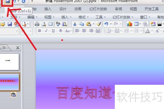Screen dimensions: 164x109
Task: Open the 窗口 classic menu
Action: tap(145, 17)
